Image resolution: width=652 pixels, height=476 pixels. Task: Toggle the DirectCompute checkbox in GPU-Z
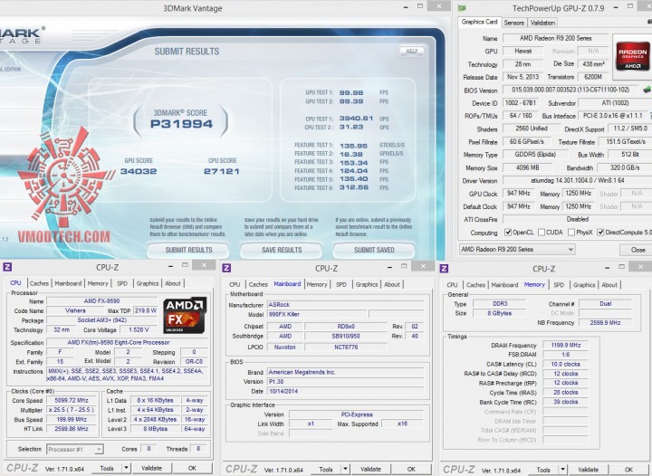[600, 233]
